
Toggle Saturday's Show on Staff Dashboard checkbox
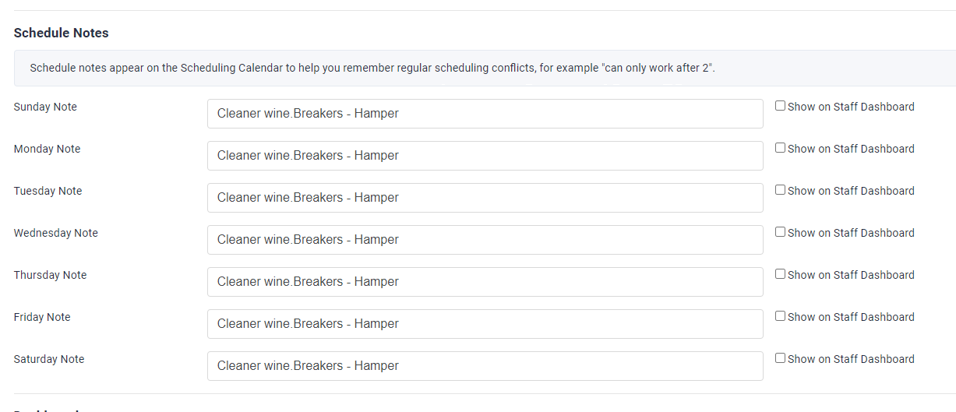pos(780,358)
